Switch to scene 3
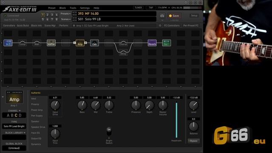Screen dimensions: 272x153 point(52,15)
